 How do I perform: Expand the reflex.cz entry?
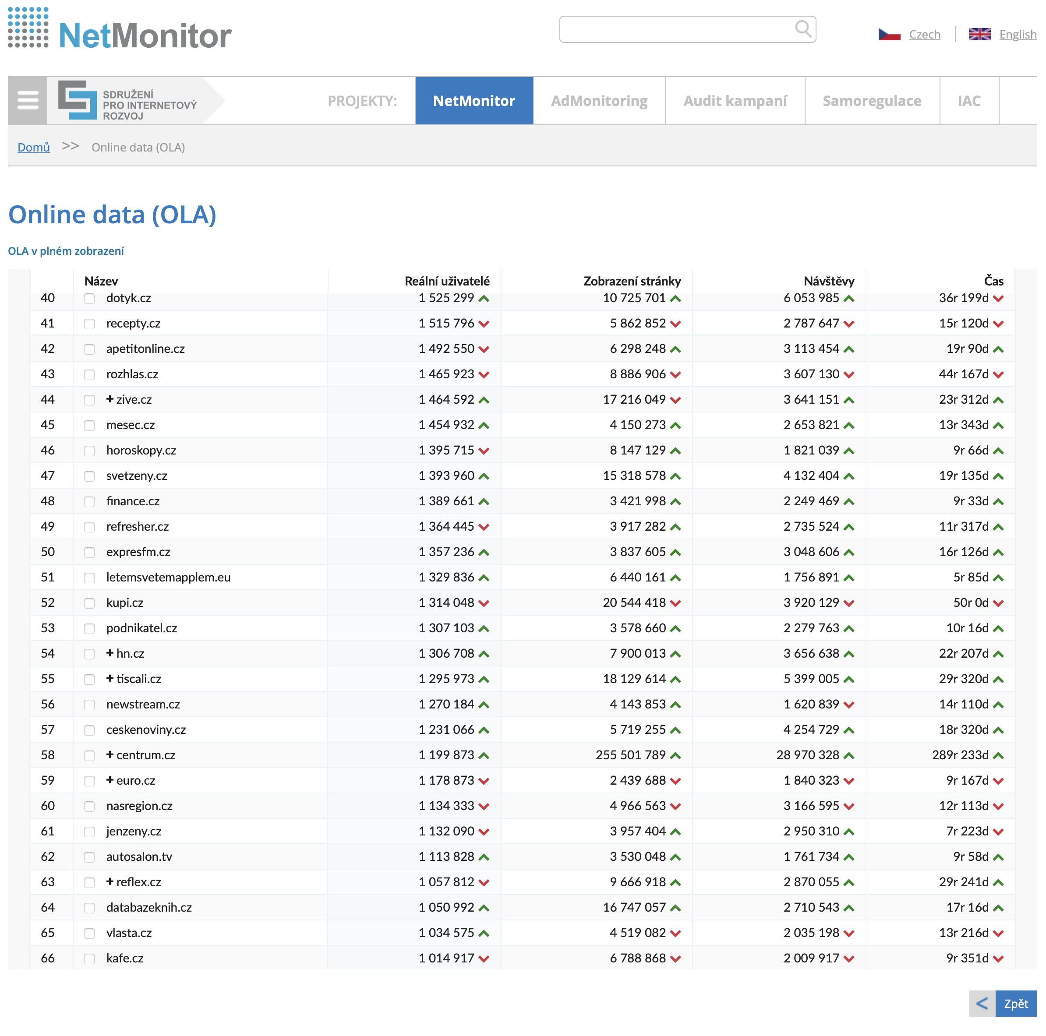coord(110,881)
